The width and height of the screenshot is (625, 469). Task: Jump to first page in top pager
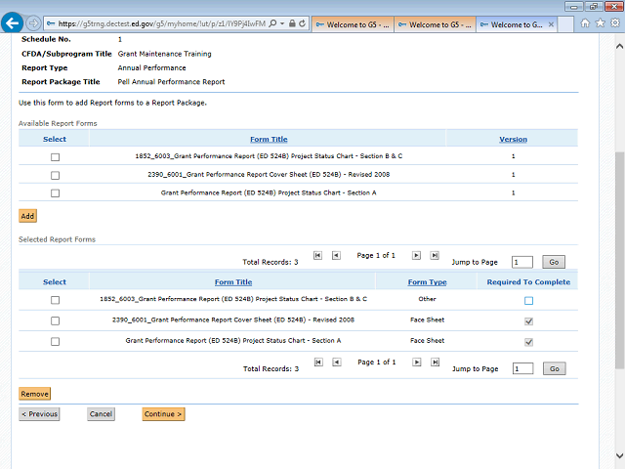click(x=317, y=255)
